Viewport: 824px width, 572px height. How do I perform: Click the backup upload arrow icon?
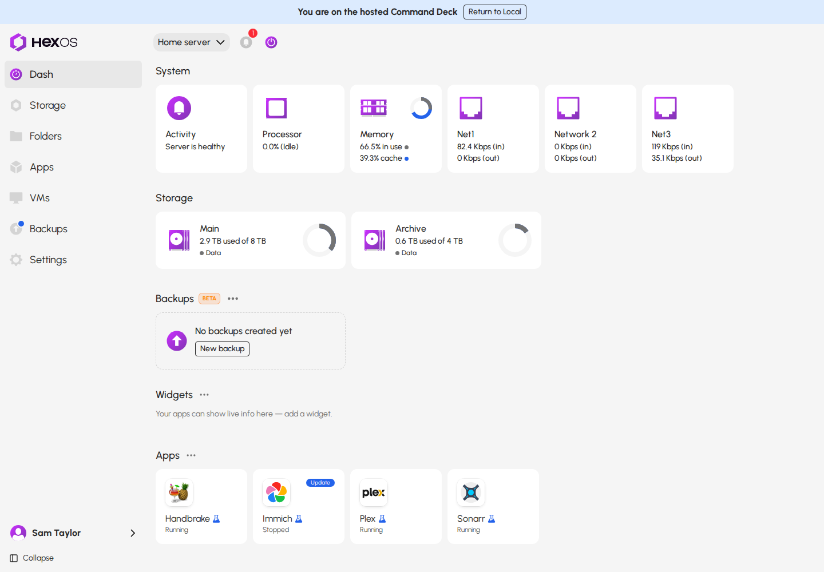coord(177,341)
